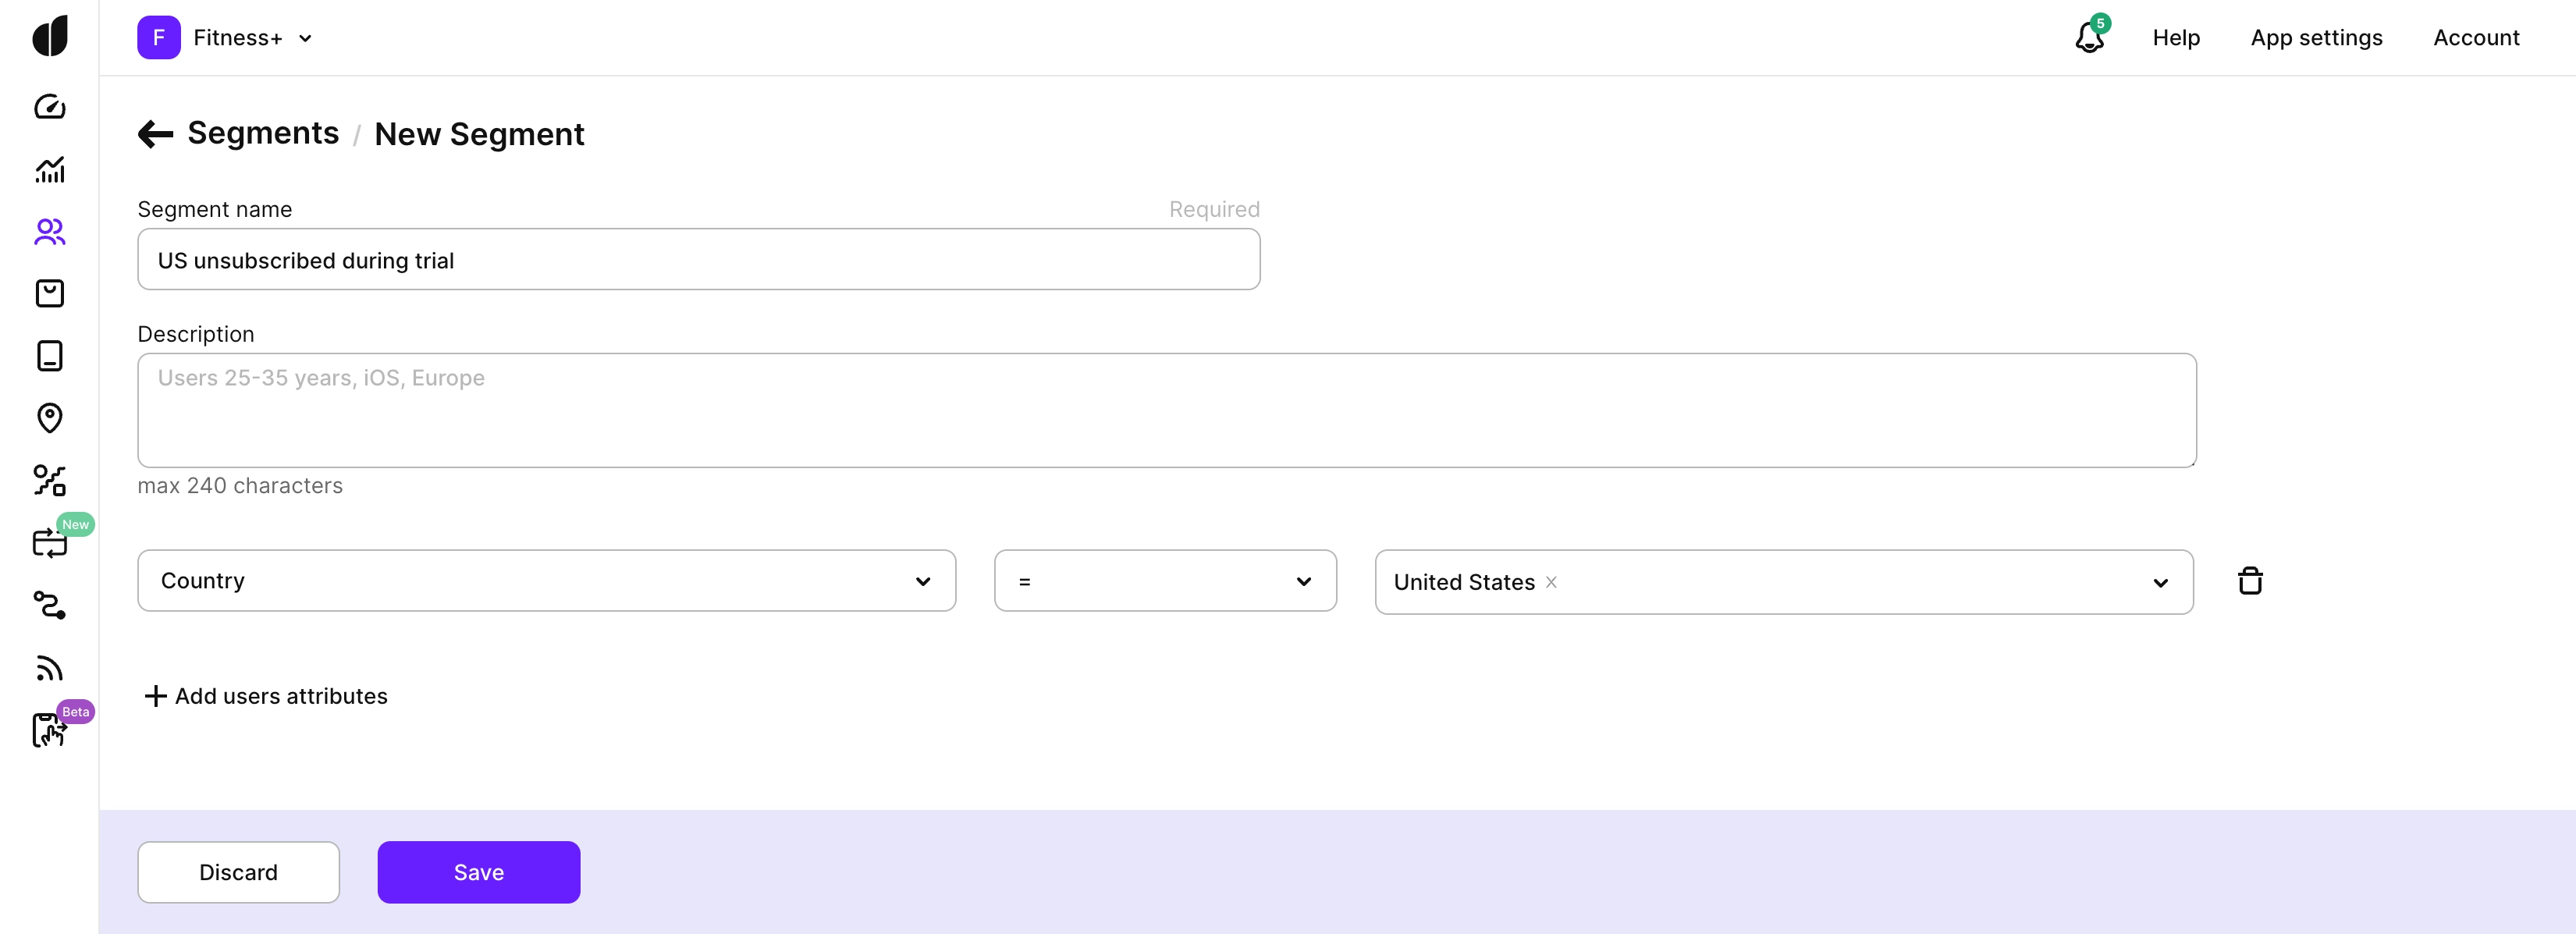Remove the United States value tag

[x=1551, y=582]
